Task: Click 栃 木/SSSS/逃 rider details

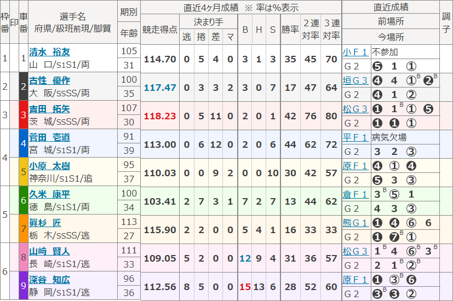Action: [x=59, y=235]
